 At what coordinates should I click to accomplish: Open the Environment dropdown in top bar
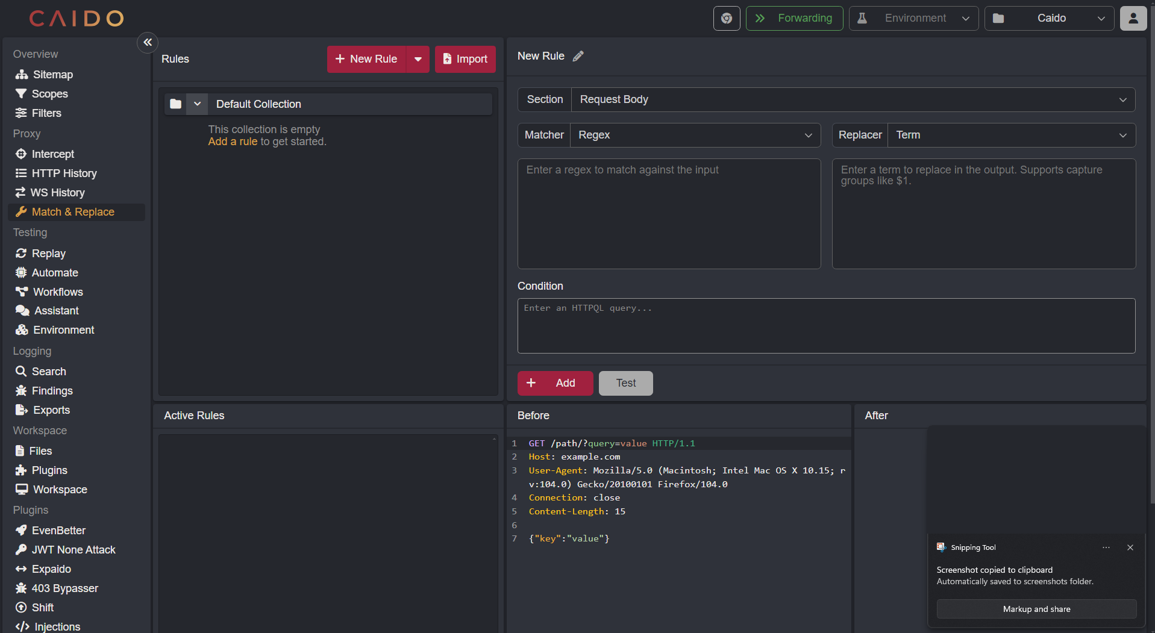pyautogui.click(x=913, y=18)
